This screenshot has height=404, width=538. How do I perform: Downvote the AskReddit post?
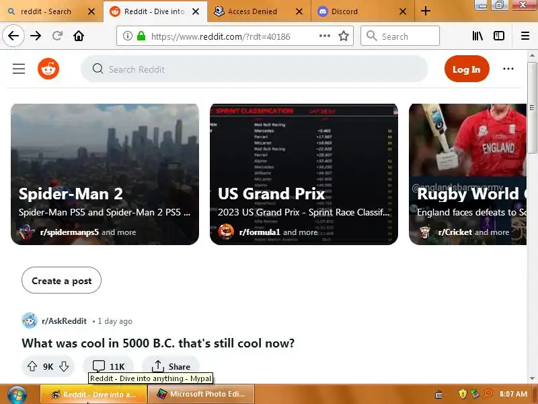tap(64, 366)
